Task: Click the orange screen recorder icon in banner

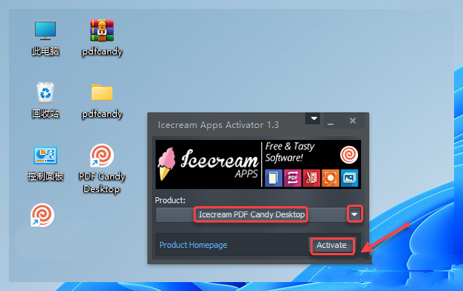Action: click(330, 178)
